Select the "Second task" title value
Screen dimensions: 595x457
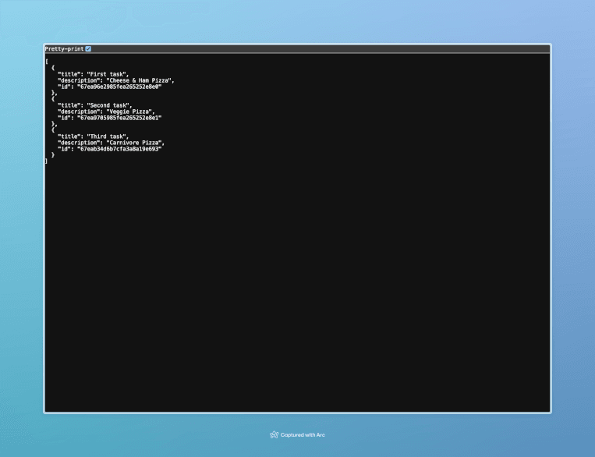click(109, 105)
